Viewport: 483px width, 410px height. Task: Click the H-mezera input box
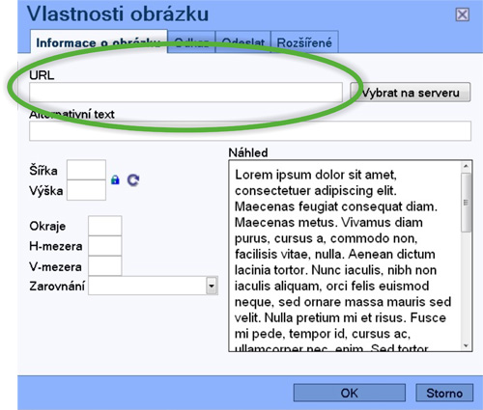[105, 246]
